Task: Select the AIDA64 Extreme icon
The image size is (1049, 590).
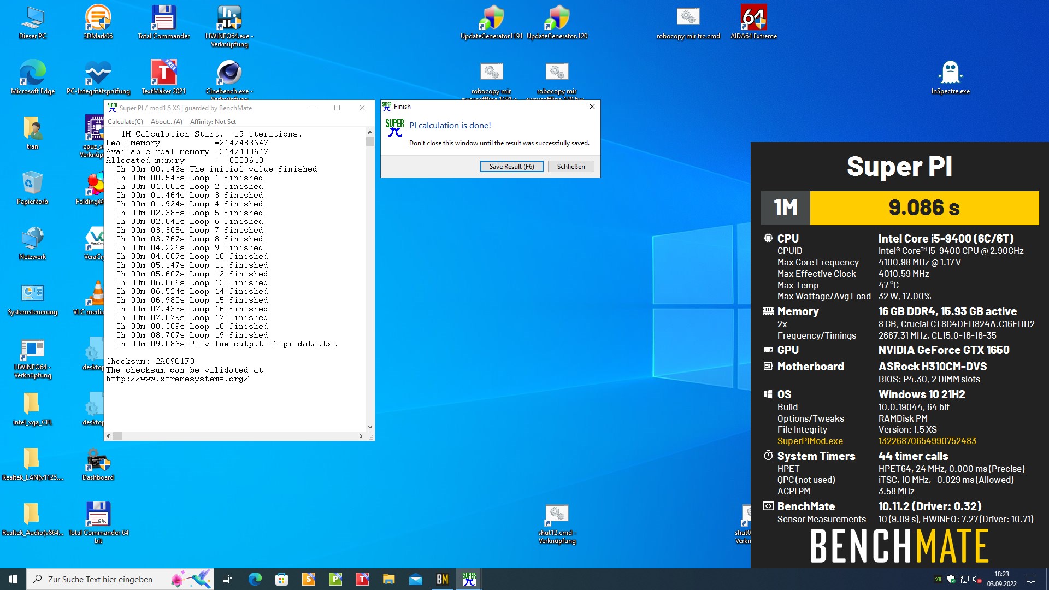Action: [x=754, y=23]
